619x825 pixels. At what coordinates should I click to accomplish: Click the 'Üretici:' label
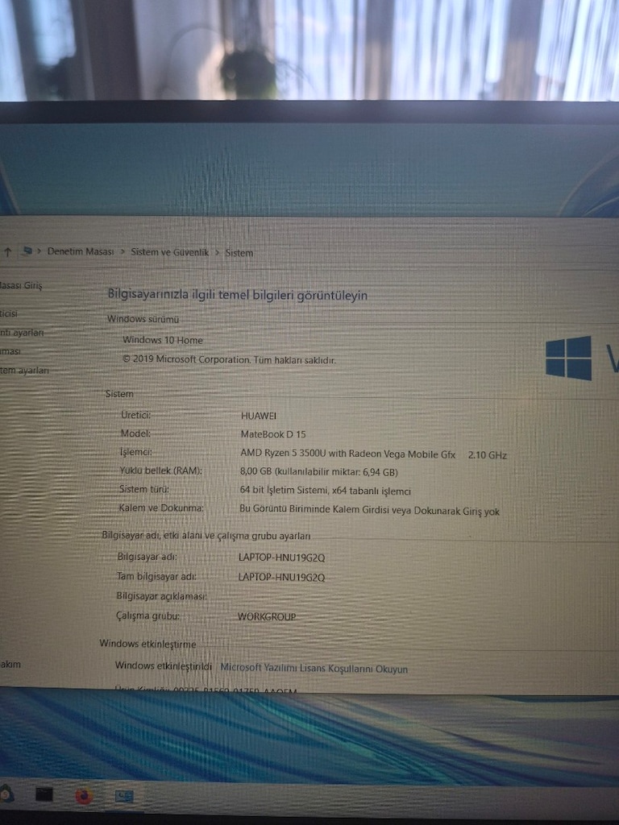135,415
